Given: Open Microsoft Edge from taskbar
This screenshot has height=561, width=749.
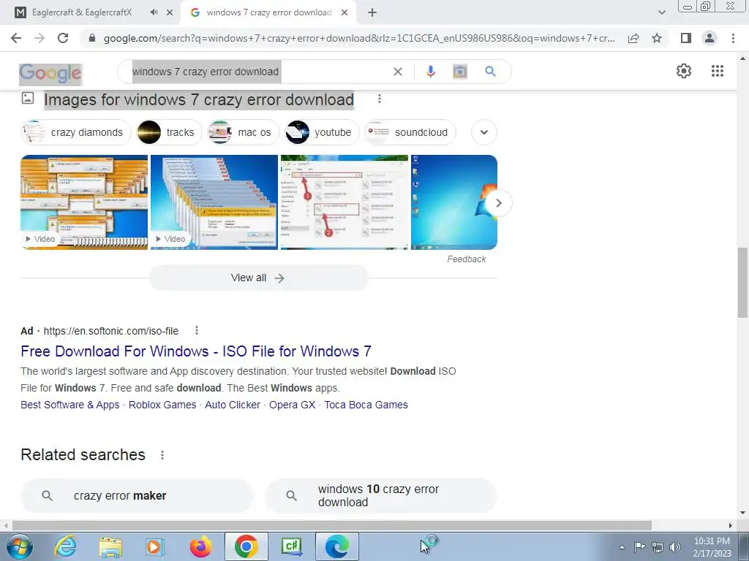Looking at the screenshot, I should point(336,546).
